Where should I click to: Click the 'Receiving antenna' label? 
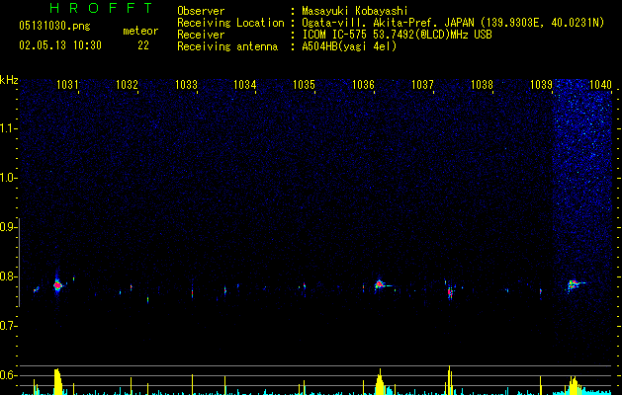[x=227, y=46]
